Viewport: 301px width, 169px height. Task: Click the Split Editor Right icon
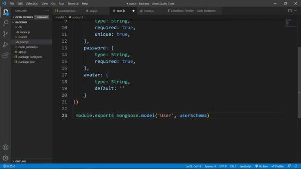(290, 11)
